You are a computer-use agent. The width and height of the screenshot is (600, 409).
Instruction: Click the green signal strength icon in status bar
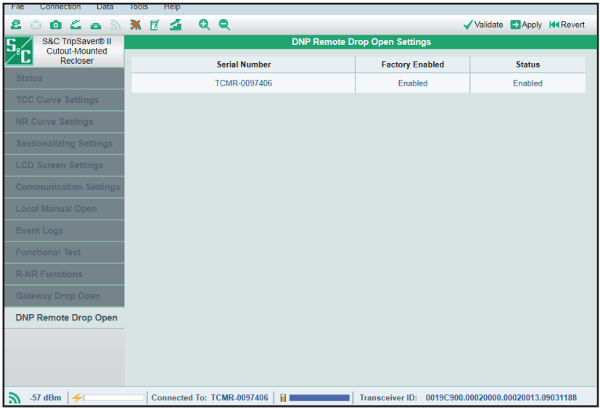coord(15,398)
